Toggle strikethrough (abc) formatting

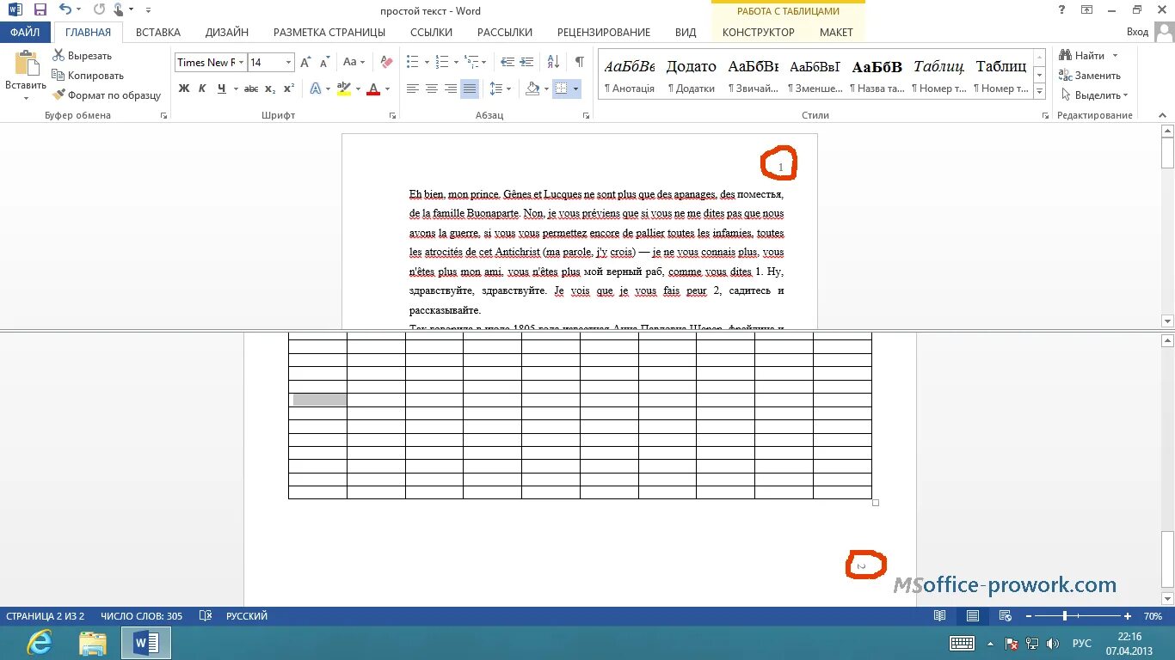click(251, 89)
